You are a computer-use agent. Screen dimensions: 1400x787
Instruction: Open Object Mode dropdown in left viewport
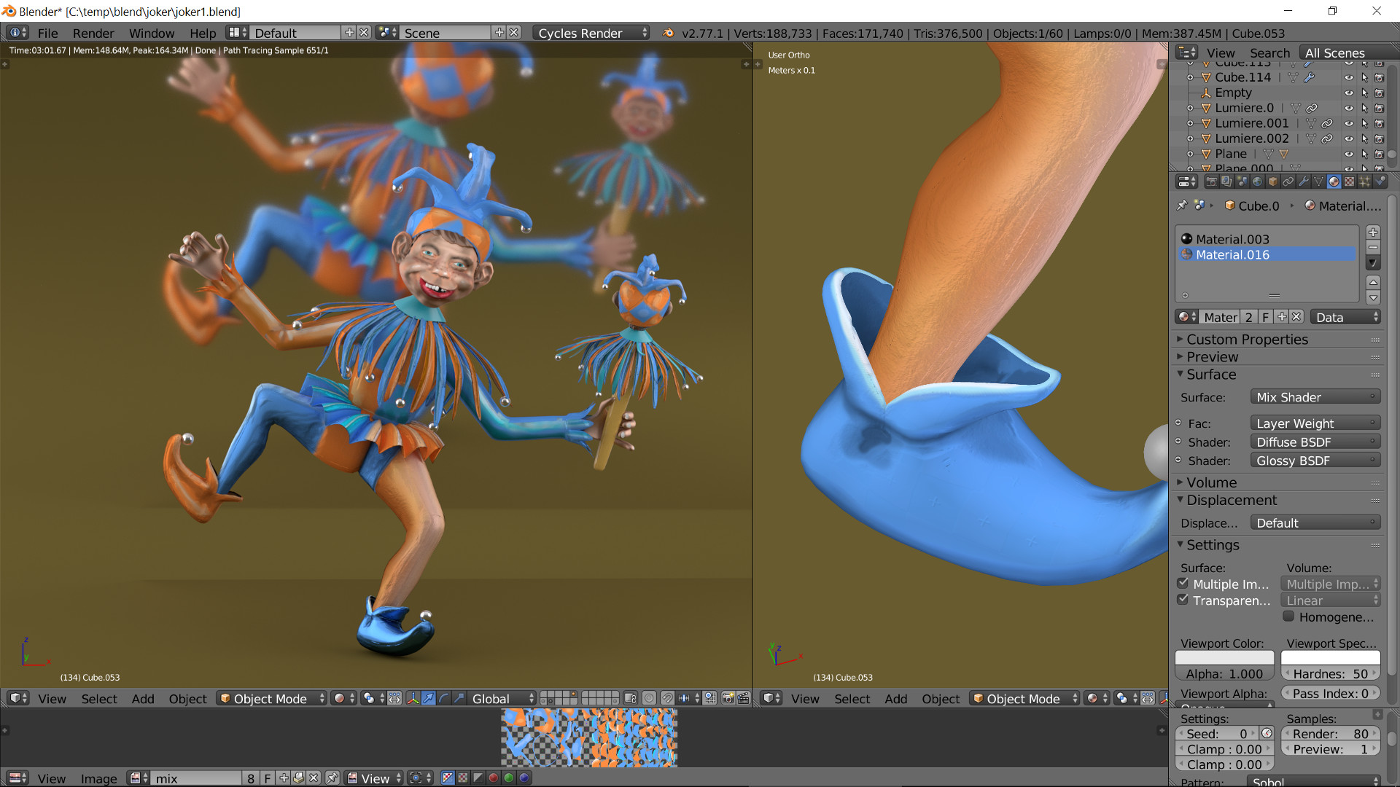click(x=271, y=698)
